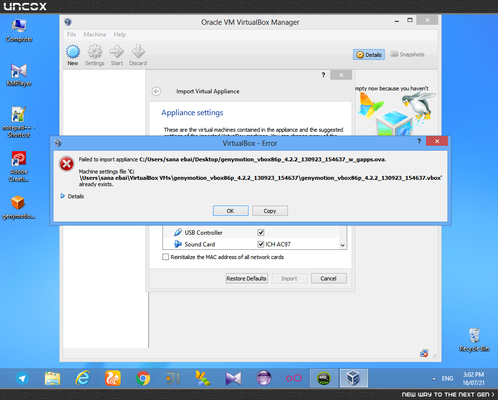Open UC Browser from the taskbar
This screenshot has height=400, width=498.
113,379
